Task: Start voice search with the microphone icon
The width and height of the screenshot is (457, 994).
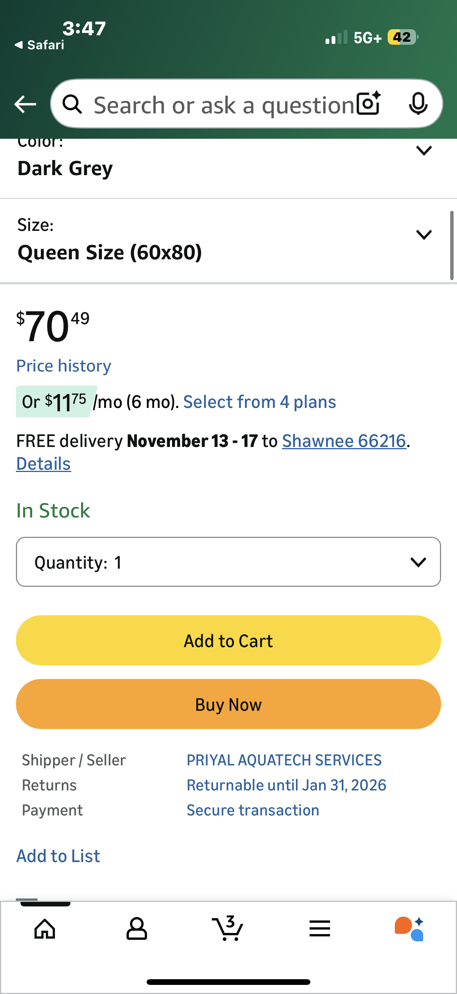Action: click(419, 104)
